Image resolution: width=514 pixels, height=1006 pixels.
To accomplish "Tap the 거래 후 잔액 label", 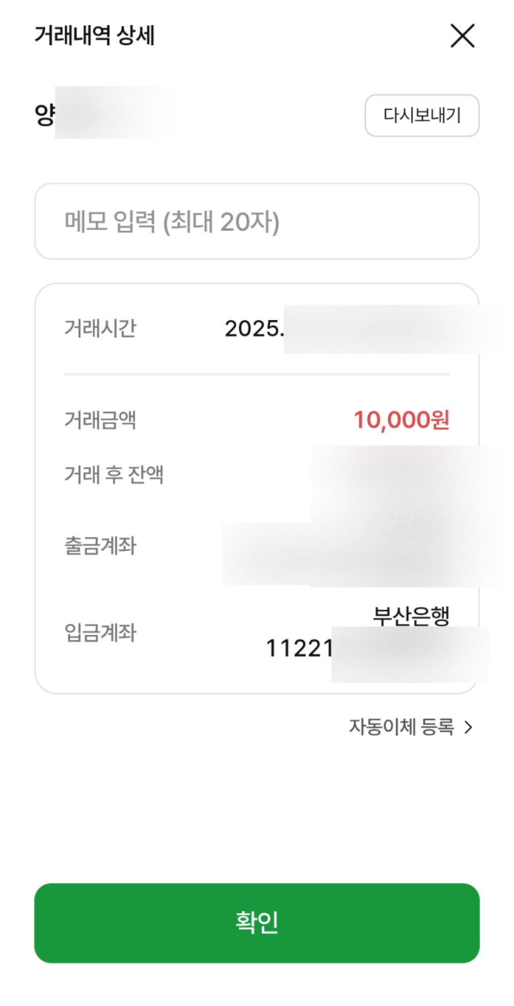I will pyautogui.click(x=114, y=474).
